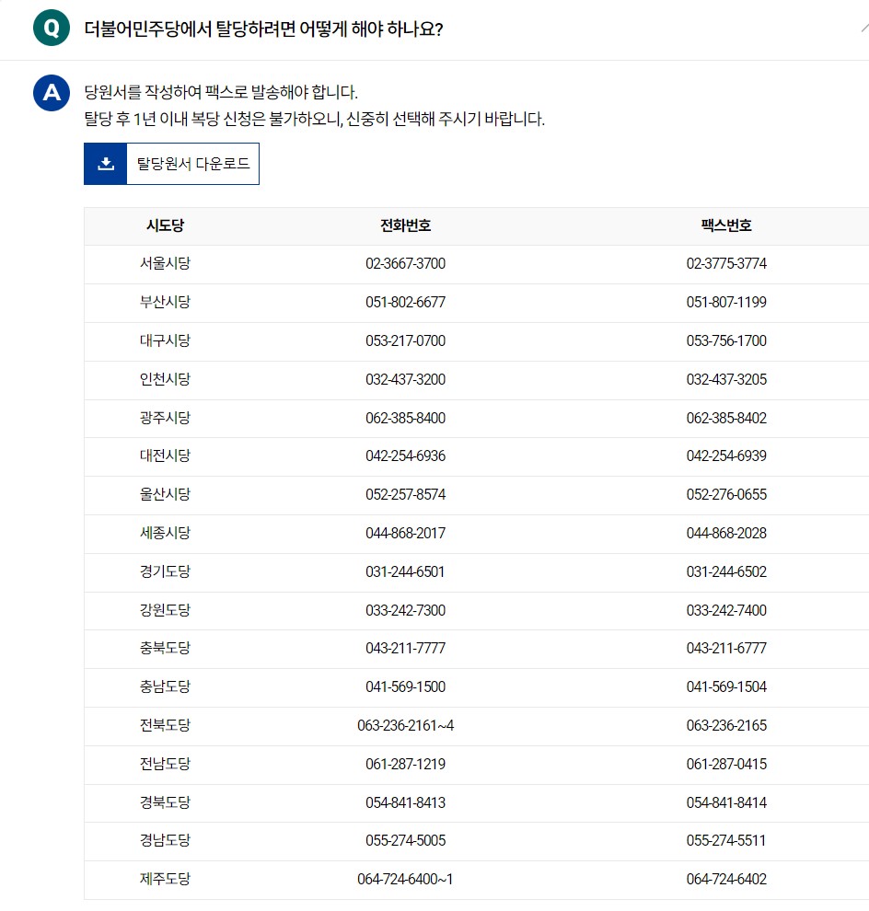The height and width of the screenshot is (911, 869).
Task: Click the blue A answer icon
Action: click(x=52, y=93)
